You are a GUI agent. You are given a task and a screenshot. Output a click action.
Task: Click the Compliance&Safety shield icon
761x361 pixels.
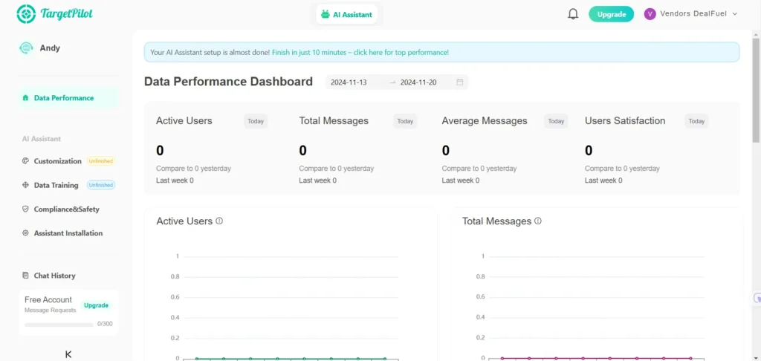coord(25,209)
